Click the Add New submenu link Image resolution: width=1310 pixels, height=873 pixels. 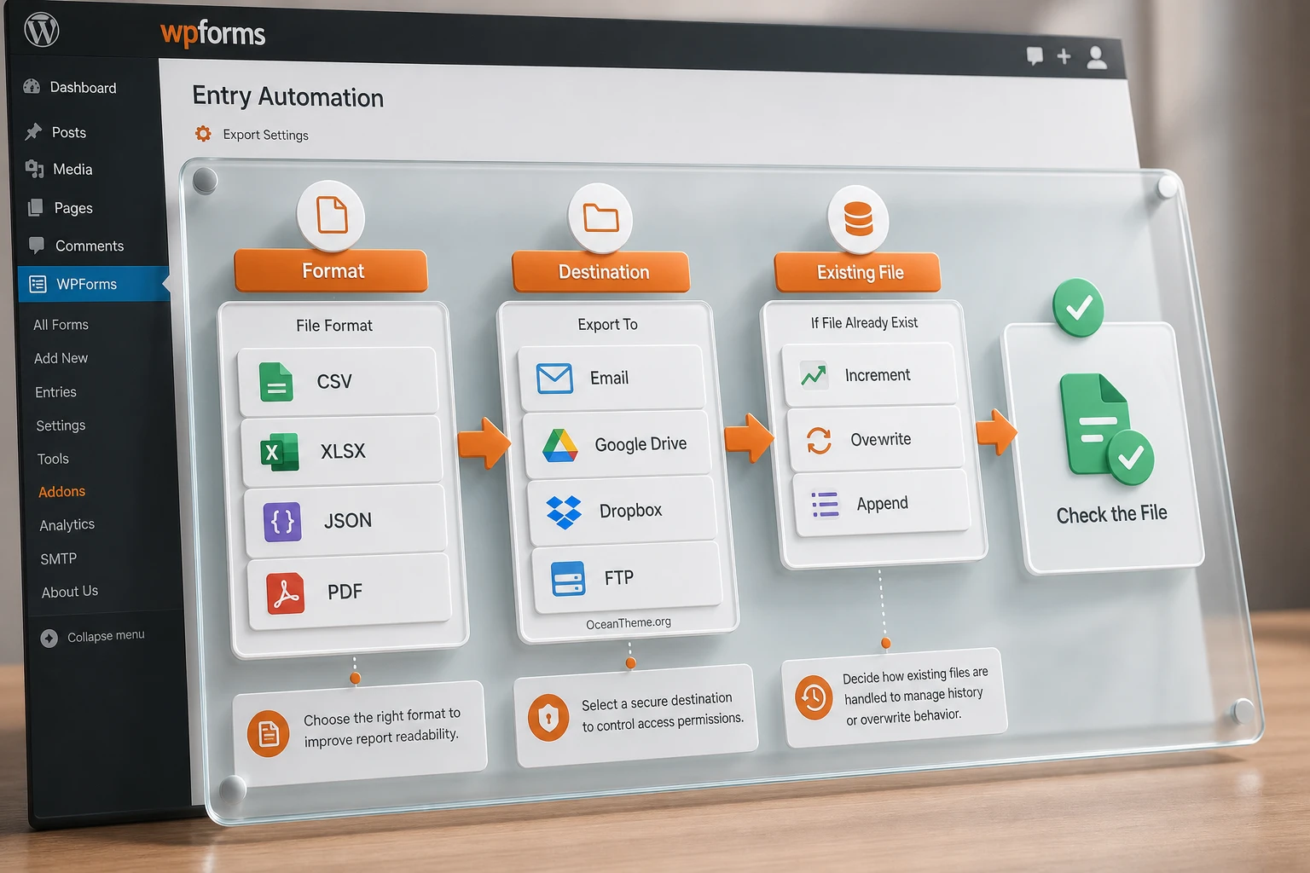[61, 358]
